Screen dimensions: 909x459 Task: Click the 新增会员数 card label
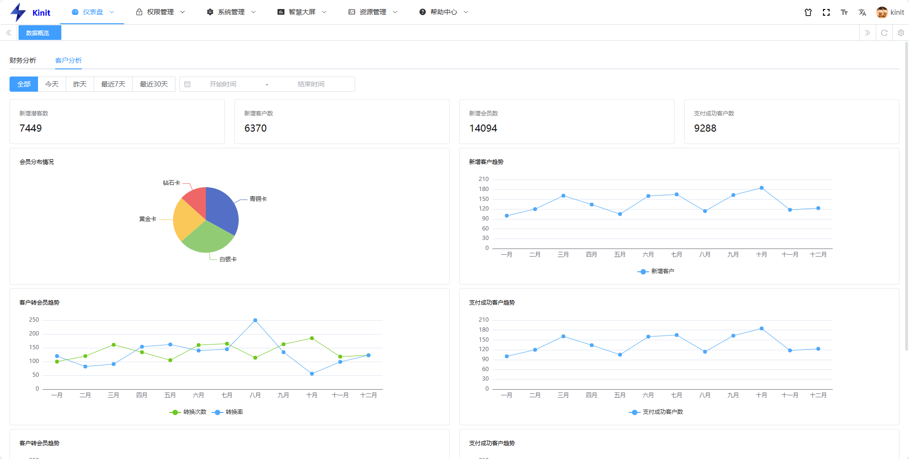(x=484, y=114)
